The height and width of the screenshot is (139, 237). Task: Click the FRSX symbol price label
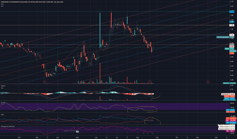point(229,49)
